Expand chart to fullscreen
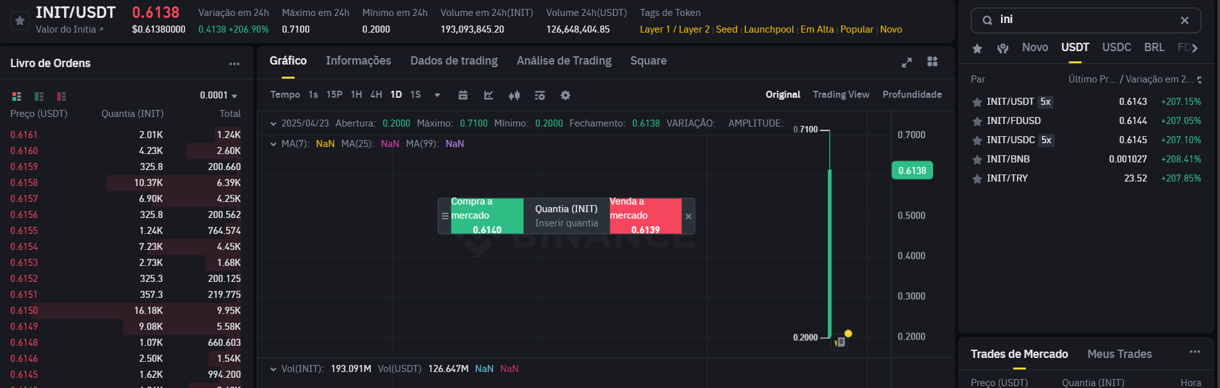This screenshot has height=388, width=1220. 906,62
